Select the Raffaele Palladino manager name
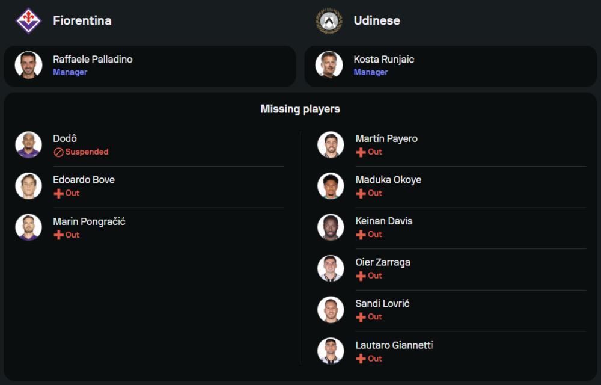Screen dimensions: 601x385 (x=93, y=60)
